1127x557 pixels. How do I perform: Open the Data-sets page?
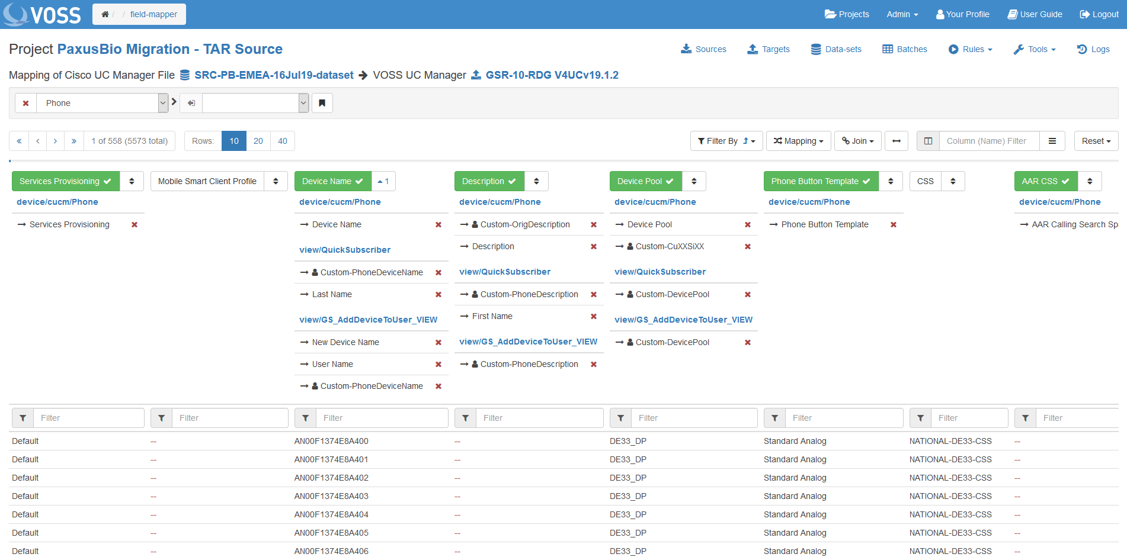tap(836, 49)
